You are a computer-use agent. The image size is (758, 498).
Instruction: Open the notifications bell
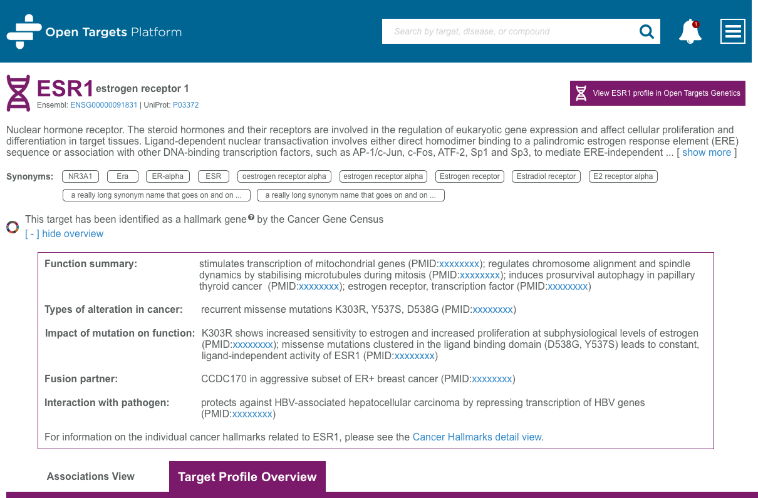click(689, 31)
